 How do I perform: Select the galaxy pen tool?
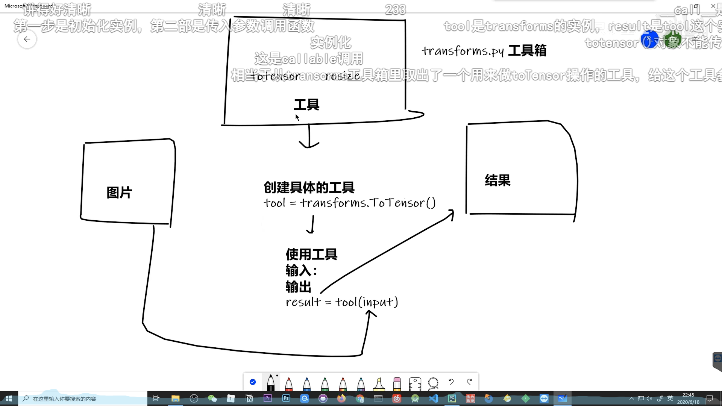361,383
